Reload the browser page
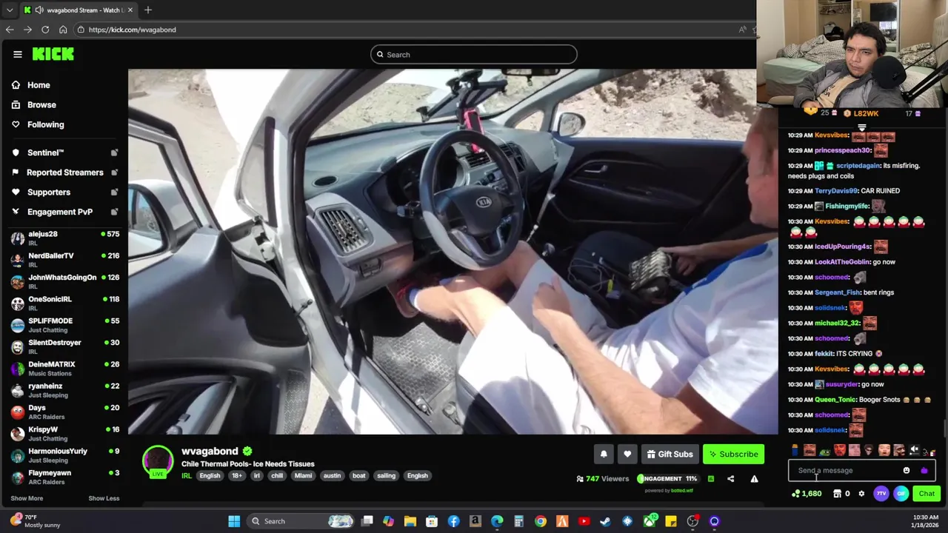Screen dimensions: 948x533 [x=45, y=30]
